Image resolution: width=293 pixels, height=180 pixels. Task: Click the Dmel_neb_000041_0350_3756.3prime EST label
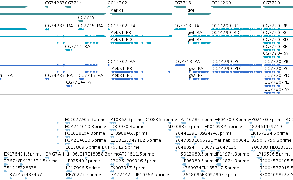[251, 140]
